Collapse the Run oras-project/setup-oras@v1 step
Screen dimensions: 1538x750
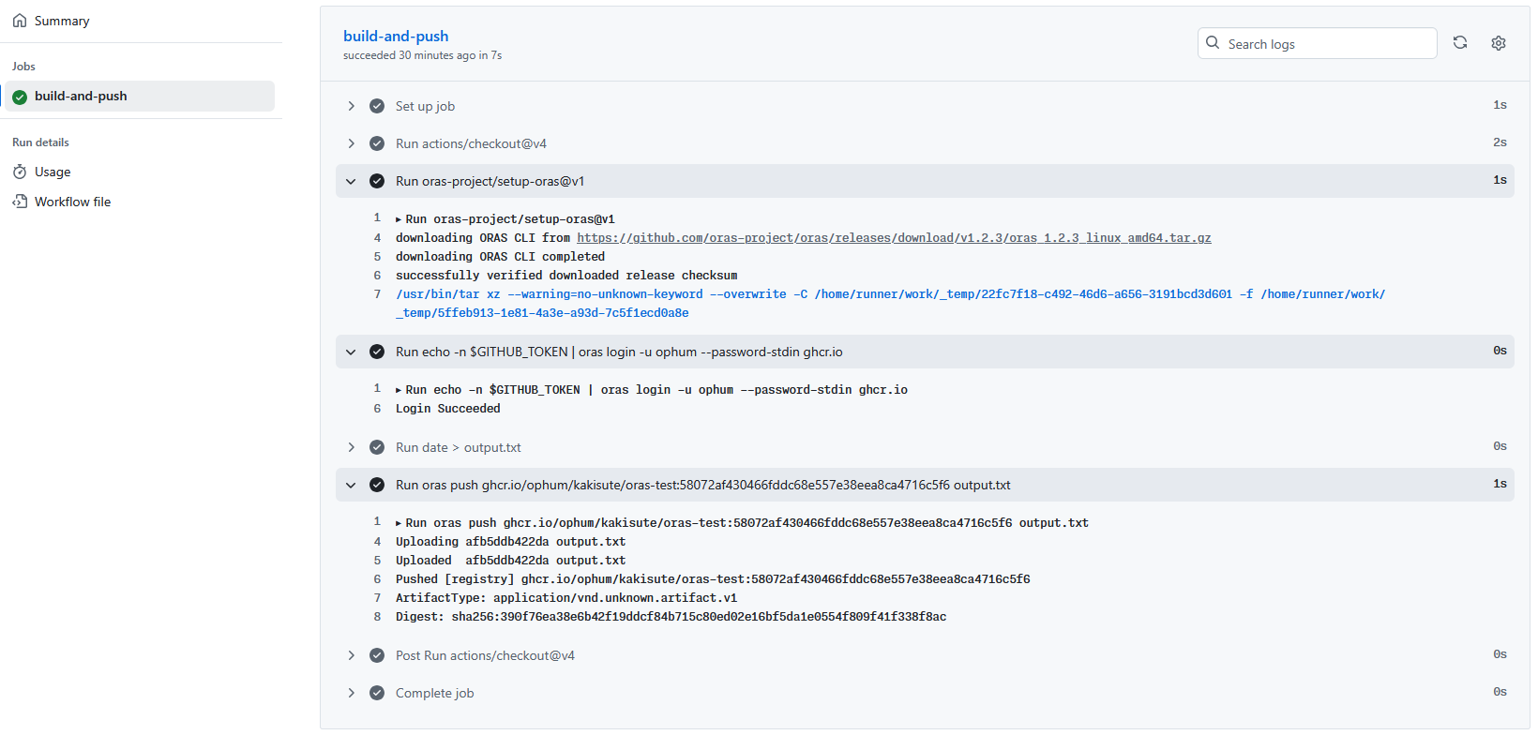(352, 181)
